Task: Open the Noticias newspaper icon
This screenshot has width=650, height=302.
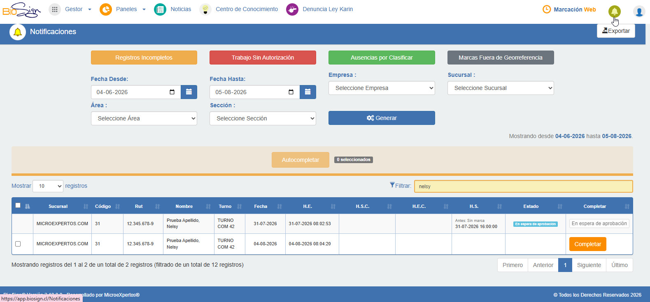Action: [x=160, y=9]
